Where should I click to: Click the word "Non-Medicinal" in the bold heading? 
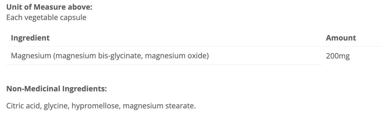[x=33, y=89]
